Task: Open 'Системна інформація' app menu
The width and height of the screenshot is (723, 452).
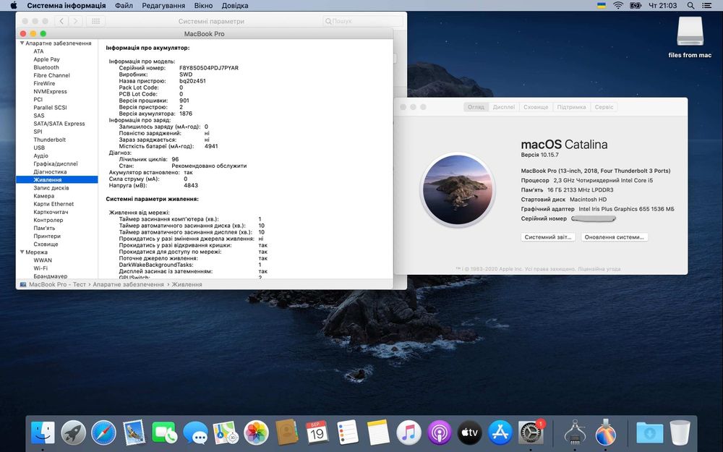Action: [67, 6]
